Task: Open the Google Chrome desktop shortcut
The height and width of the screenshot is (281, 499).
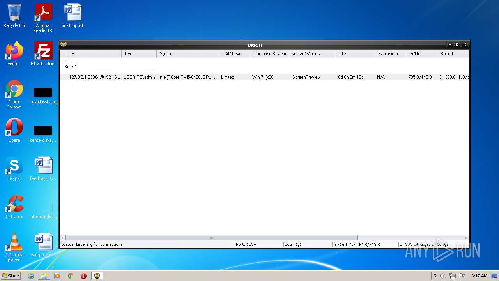Action: [x=14, y=95]
